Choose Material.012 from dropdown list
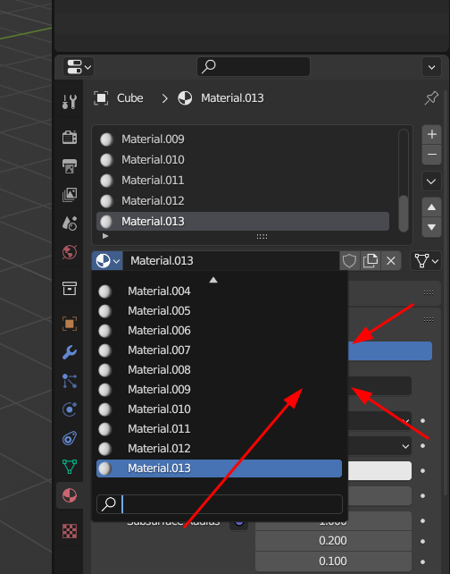The height and width of the screenshot is (574, 450). pos(220,449)
